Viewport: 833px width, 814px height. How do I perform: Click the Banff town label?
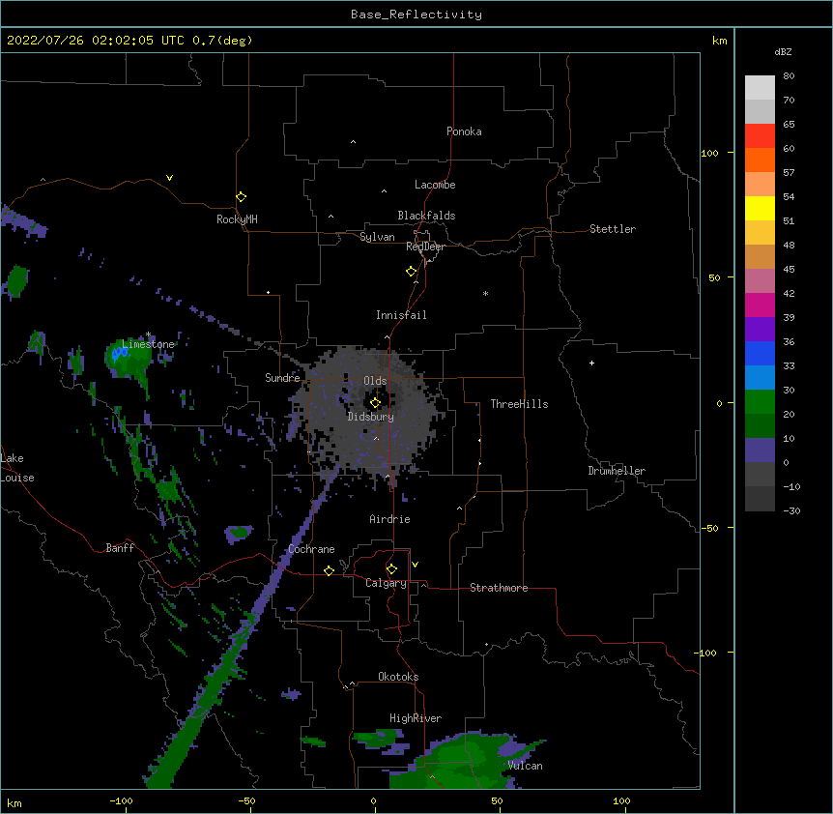(120, 548)
